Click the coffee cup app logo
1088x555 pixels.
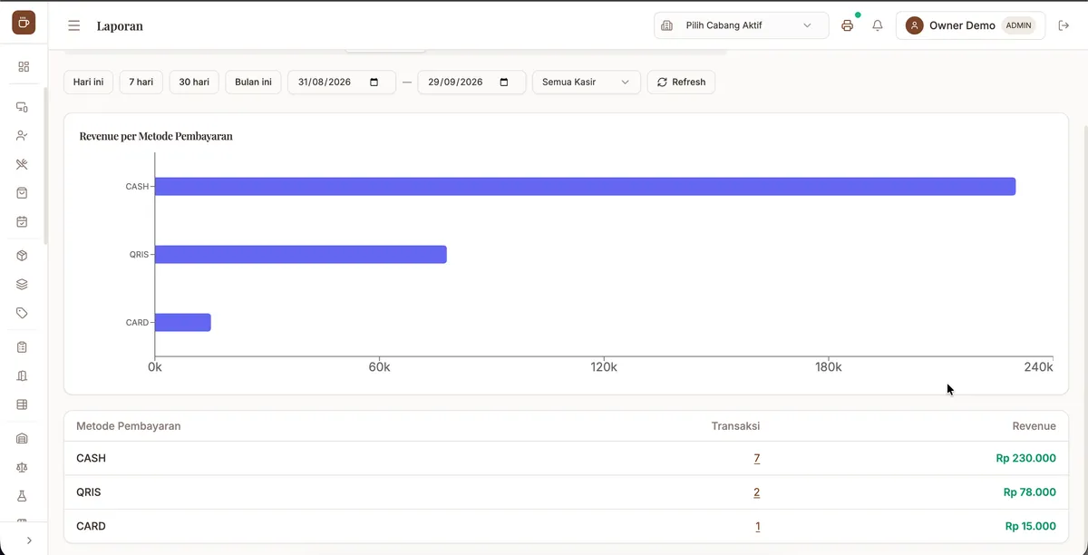[x=24, y=23]
